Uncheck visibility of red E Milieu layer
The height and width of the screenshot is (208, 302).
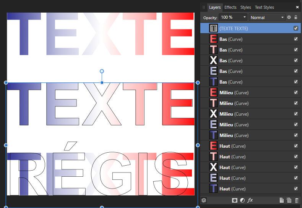point(296,92)
